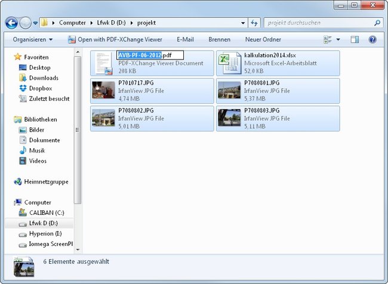The height and width of the screenshot is (284, 388).
Task: Open the Organisieren menu
Action: 33,39
